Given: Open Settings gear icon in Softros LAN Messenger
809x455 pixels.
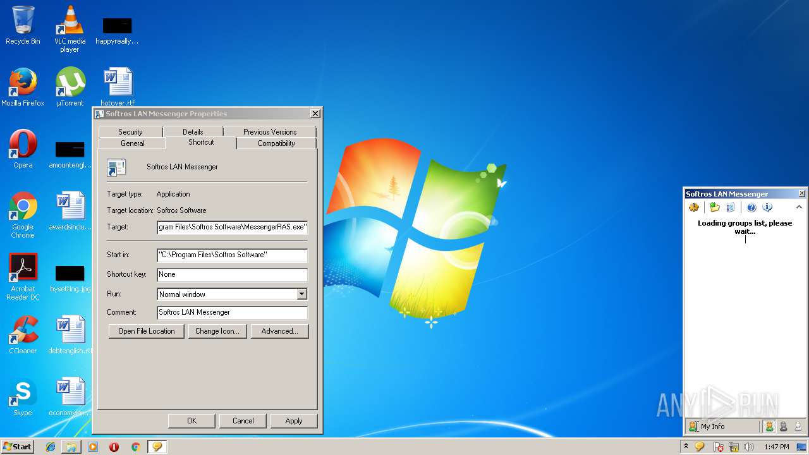Looking at the screenshot, I should point(694,207).
